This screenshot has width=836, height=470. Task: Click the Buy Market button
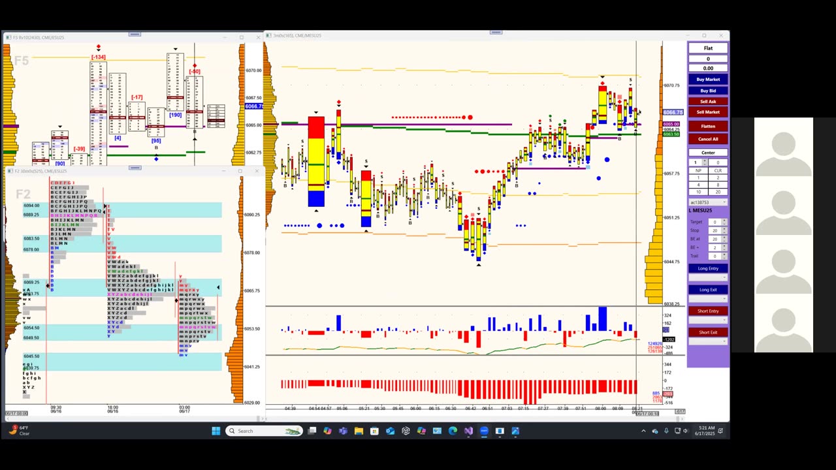[708, 79]
